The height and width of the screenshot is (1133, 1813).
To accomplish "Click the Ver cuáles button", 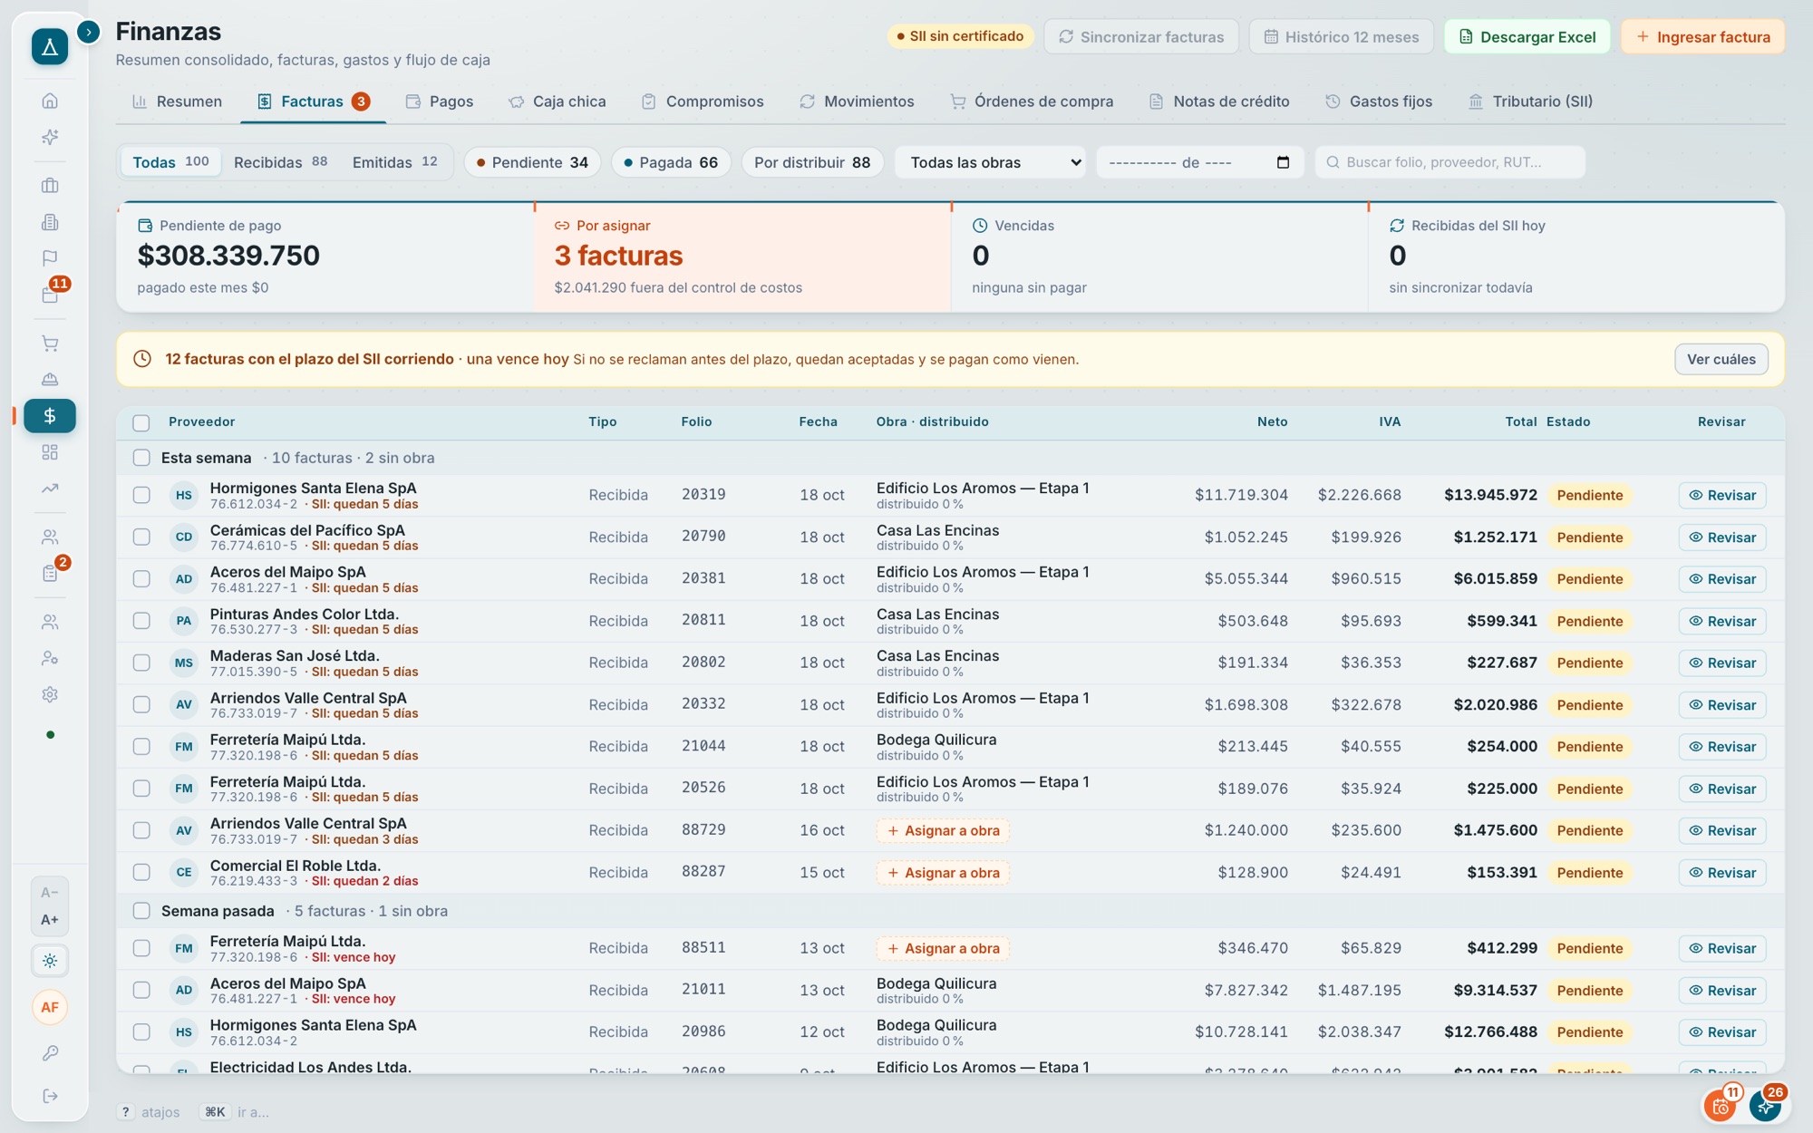I will click(1721, 359).
